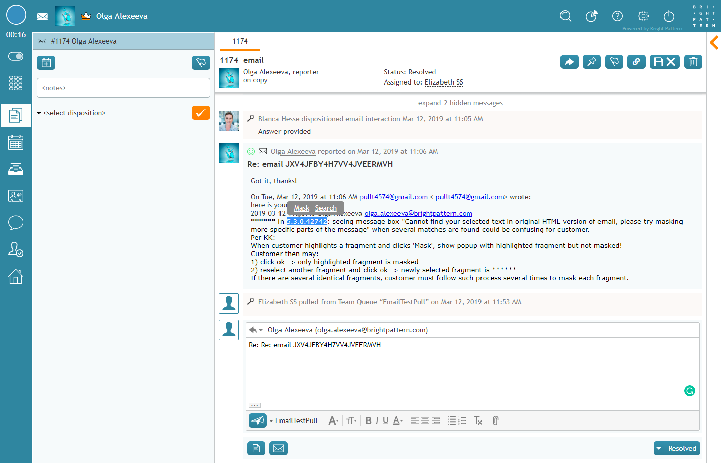This screenshot has height=463, width=721.
Task: Choose Search in the selection popup
Action: (326, 208)
